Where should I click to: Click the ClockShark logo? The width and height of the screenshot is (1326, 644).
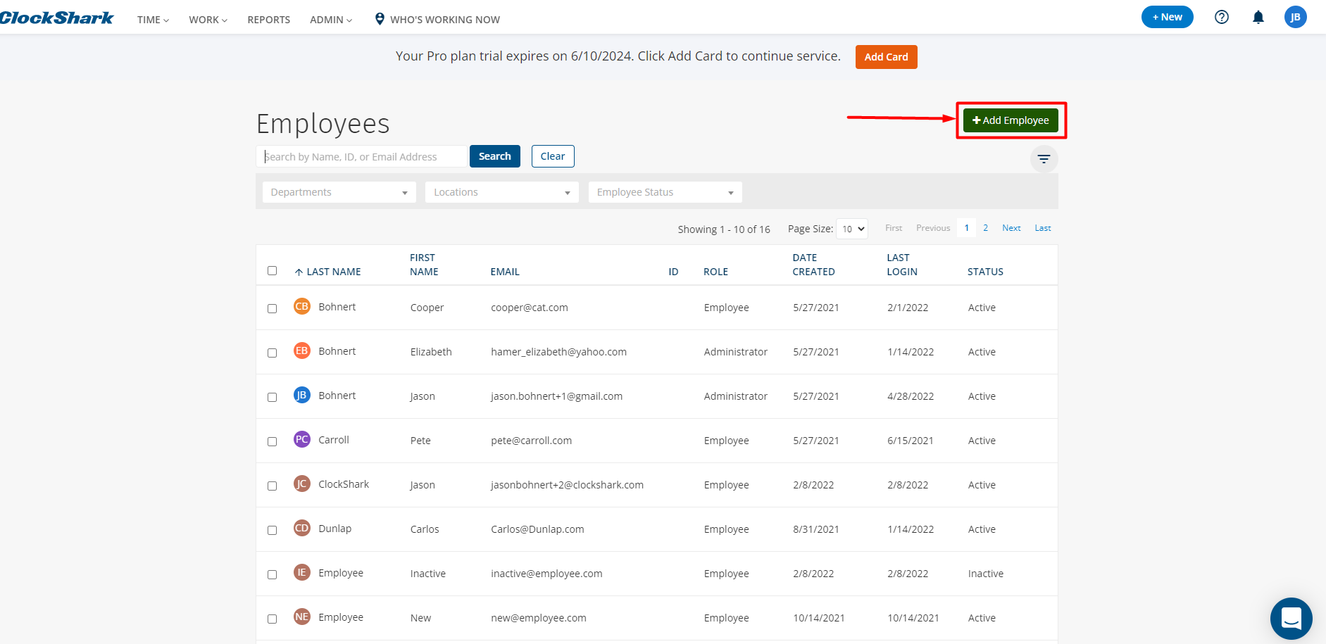click(56, 18)
